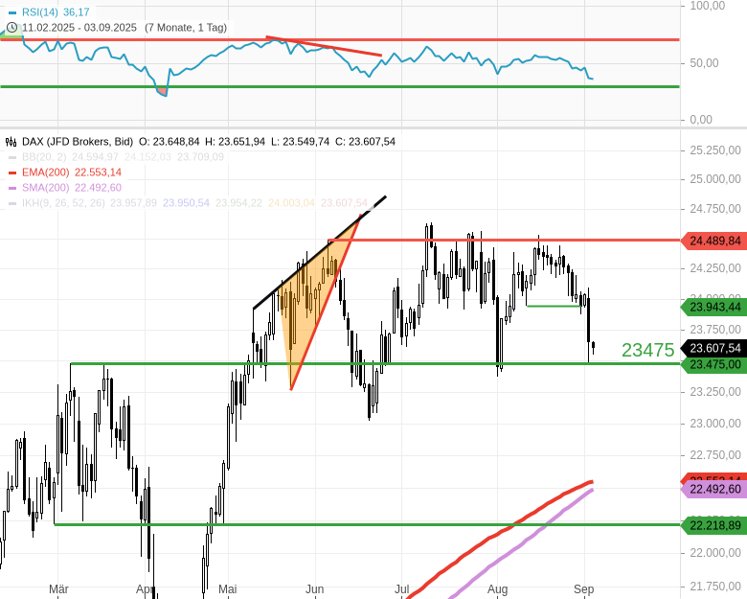Click the closing price C: 23.607,54
Screen dimensions: 747x599
coord(366,142)
